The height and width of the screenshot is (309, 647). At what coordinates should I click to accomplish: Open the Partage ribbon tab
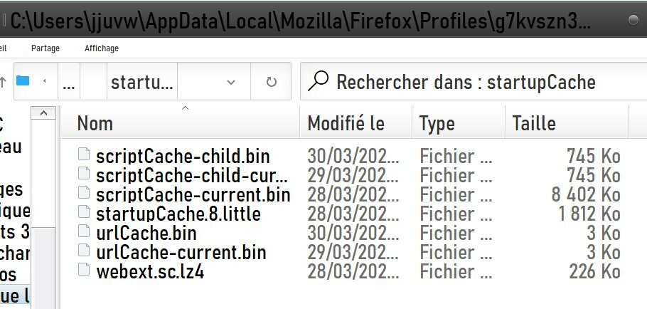[46, 48]
